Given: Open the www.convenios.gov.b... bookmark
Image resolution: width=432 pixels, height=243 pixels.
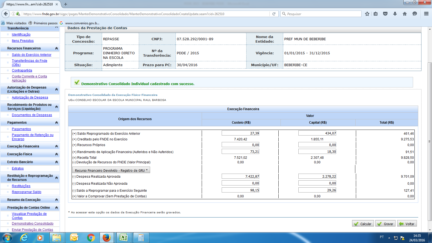Looking at the screenshot, I should (x=82, y=23).
